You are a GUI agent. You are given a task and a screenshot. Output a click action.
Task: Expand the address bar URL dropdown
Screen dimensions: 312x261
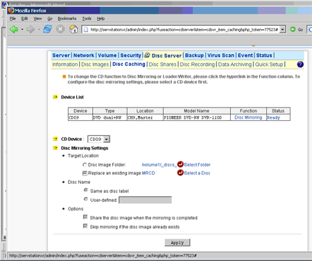282,30
